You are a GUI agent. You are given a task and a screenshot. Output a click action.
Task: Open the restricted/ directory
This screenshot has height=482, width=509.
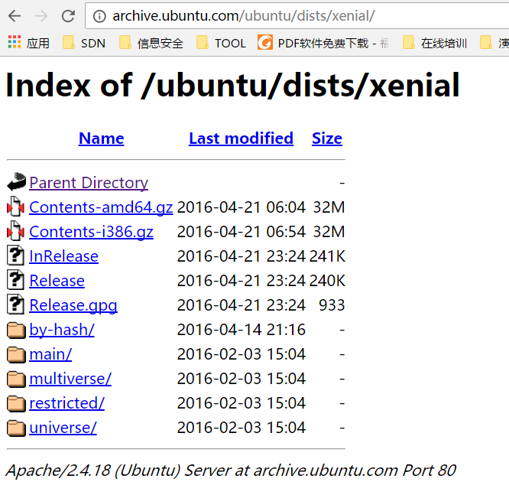coord(66,403)
